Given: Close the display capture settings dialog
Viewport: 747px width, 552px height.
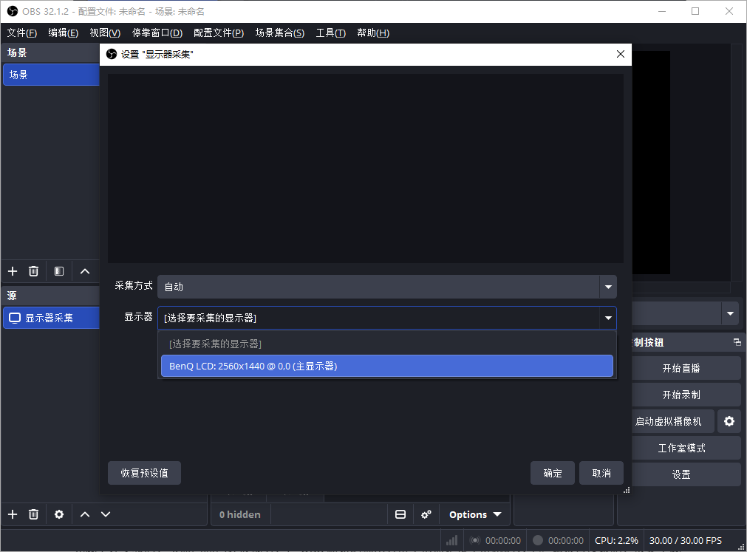Looking at the screenshot, I should click(x=620, y=54).
